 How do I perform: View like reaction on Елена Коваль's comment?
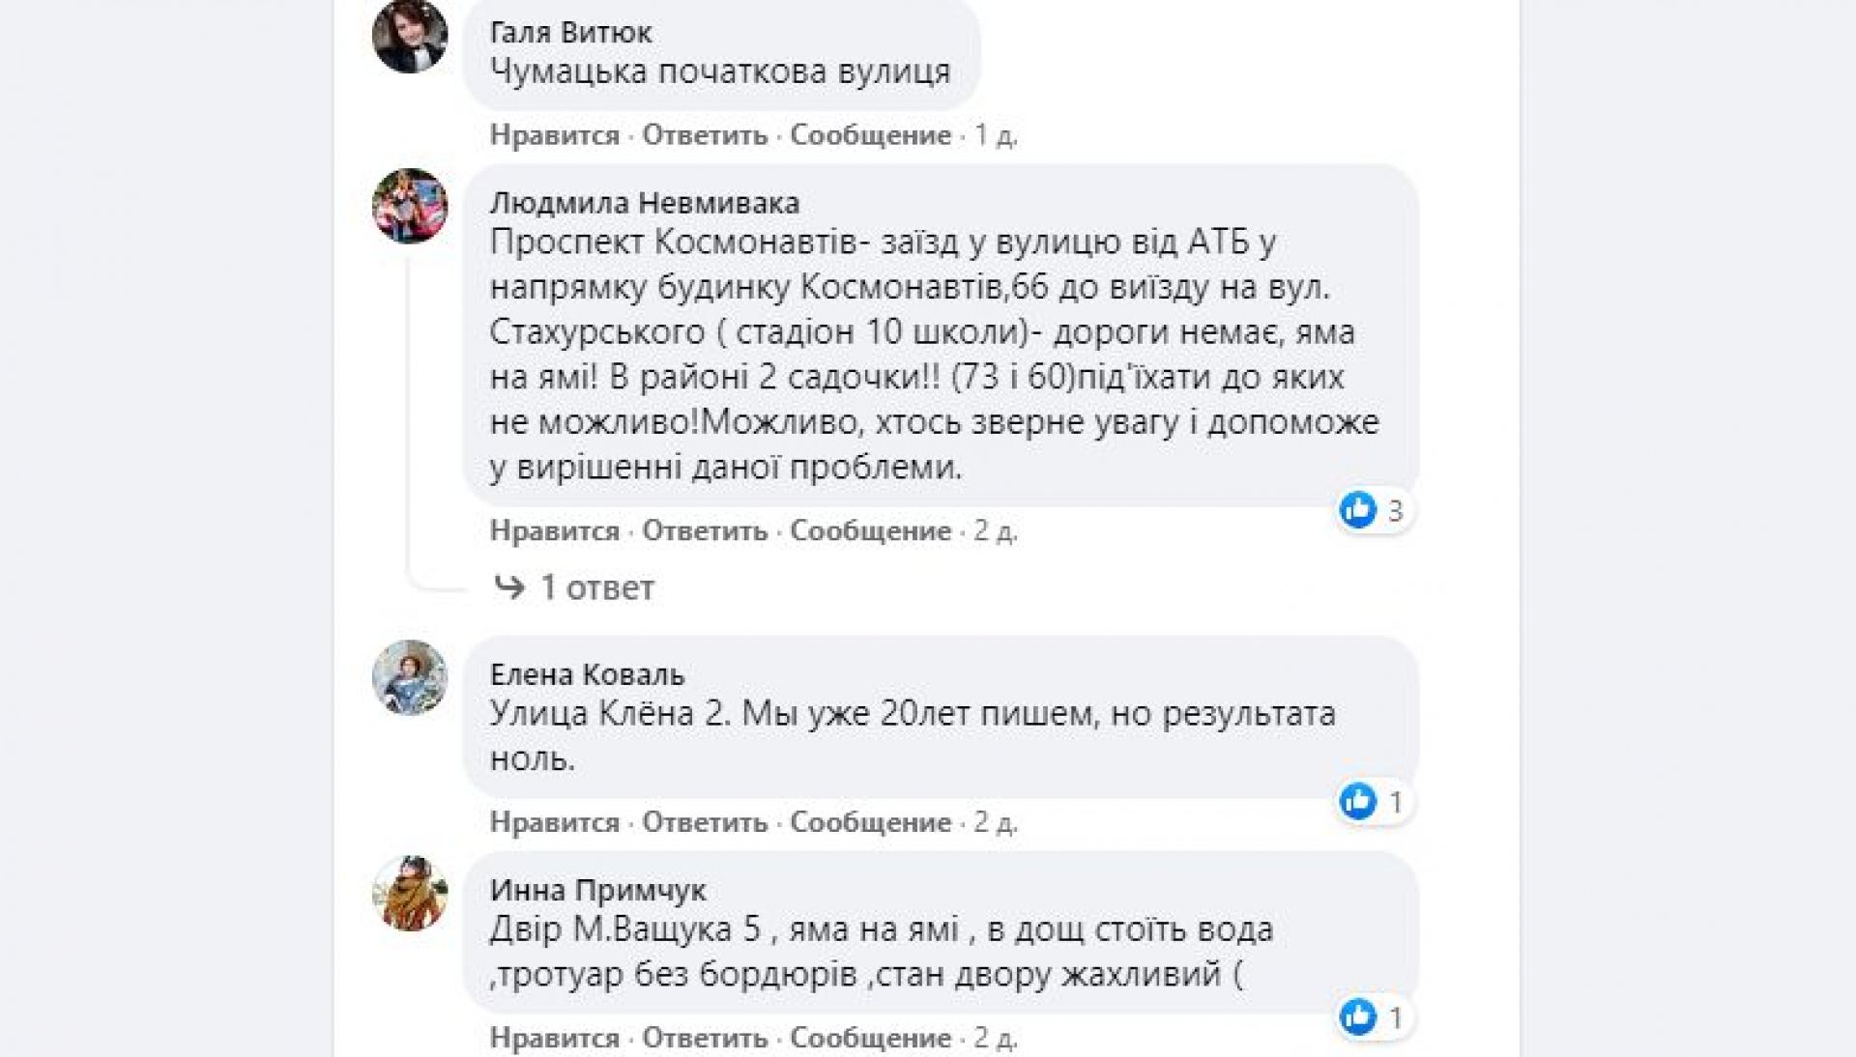[x=1373, y=802]
